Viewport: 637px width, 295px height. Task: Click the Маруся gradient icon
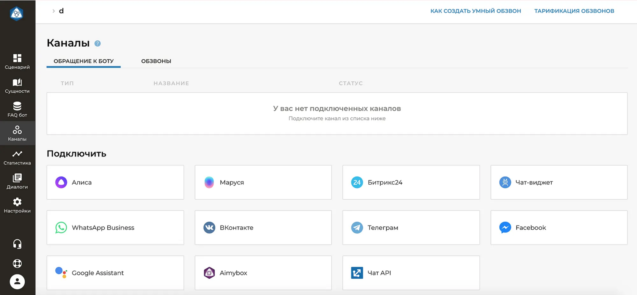(209, 182)
